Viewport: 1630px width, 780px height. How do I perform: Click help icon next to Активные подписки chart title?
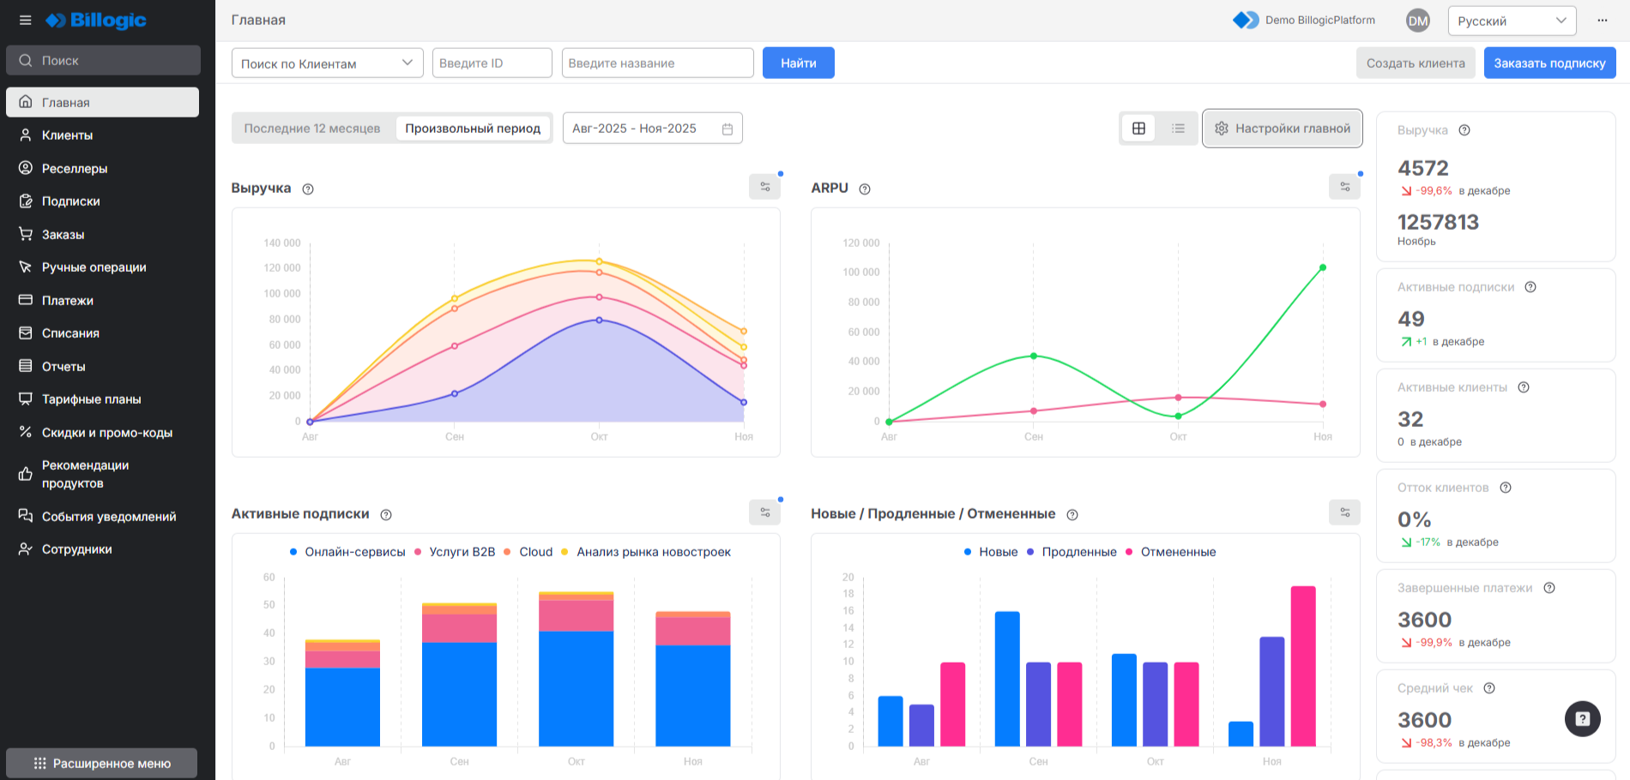[386, 514]
